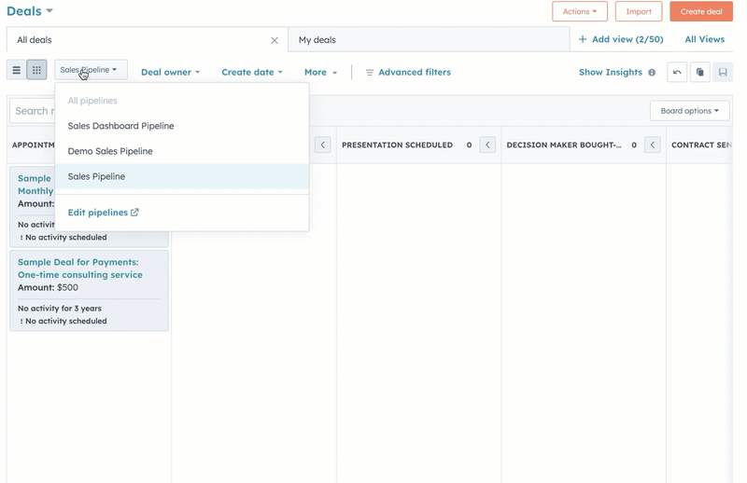Image resolution: width=747 pixels, height=483 pixels.
Task: Open Advanced filters panel
Action: coord(408,73)
